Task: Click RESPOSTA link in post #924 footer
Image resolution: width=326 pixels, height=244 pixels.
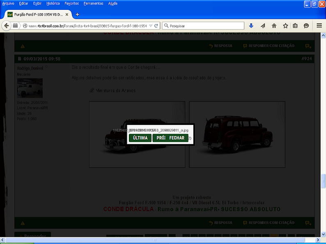Action: (x=221, y=223)
